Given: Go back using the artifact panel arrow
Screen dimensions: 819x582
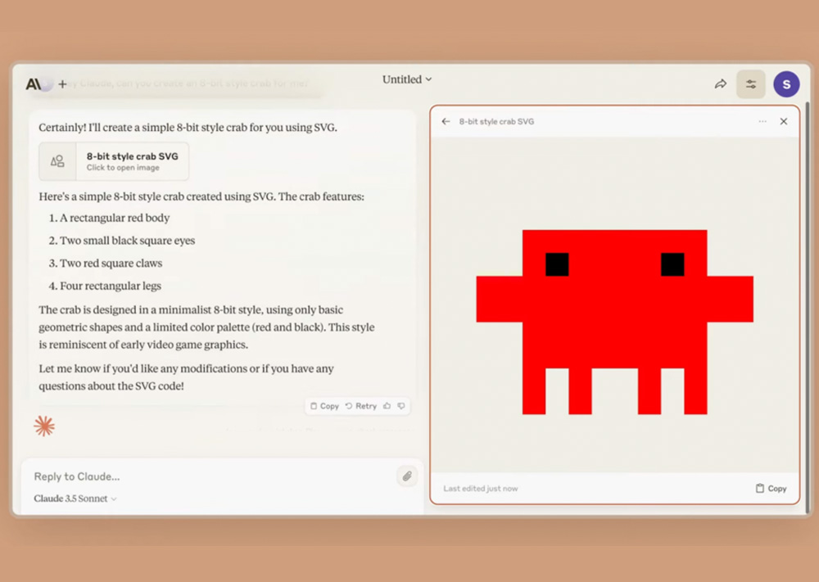Looking at the screenshot, I should click(x=446, y=121).
